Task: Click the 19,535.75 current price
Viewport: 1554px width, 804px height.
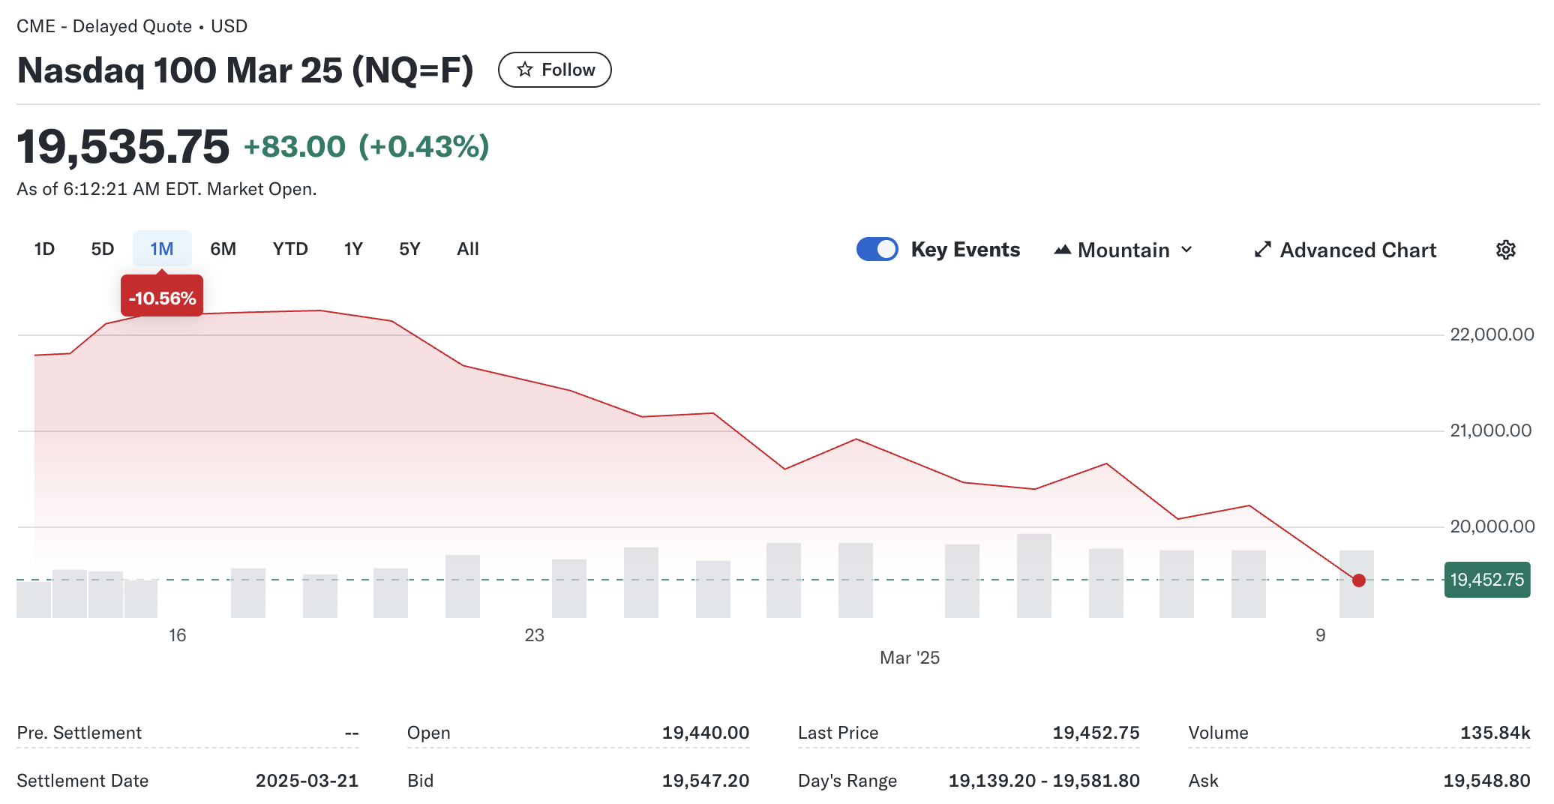Action: tap(123, 146)
